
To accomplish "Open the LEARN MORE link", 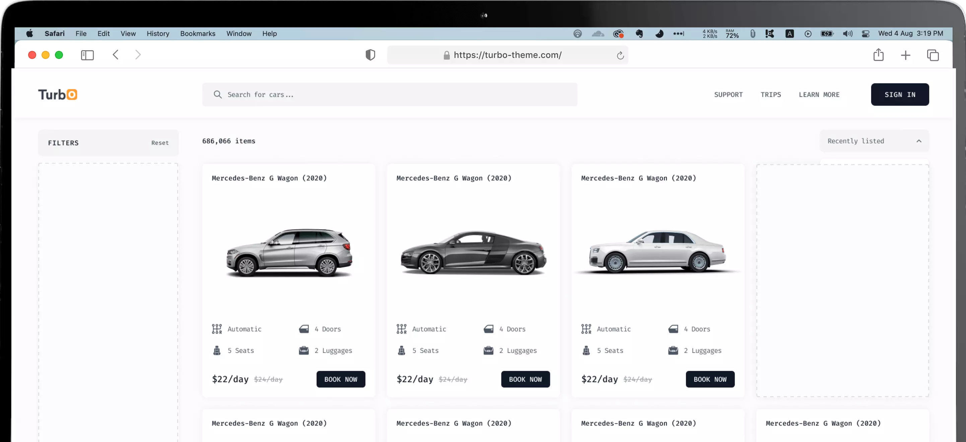I will (819, 94).
